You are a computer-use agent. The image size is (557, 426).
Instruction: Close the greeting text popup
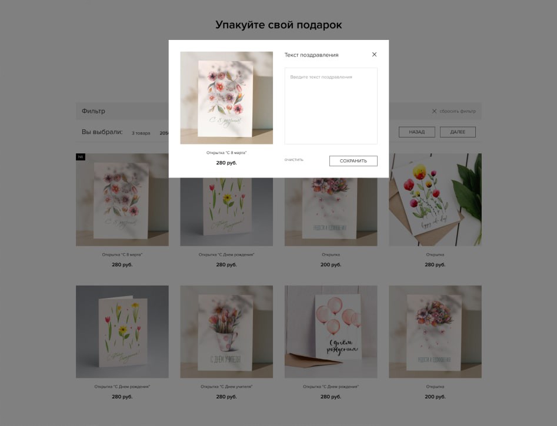click(x=374, y=54)
